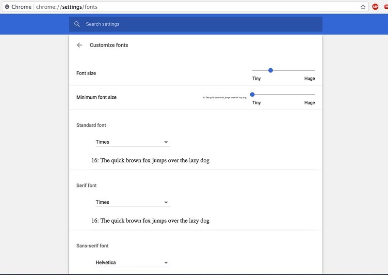Bookmark this page with the star icon
388x275 pixels.
[363, 7]
